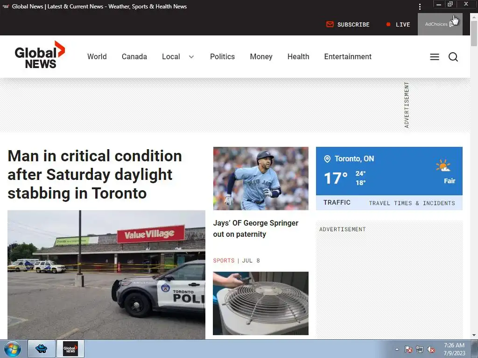Click the SUBSCRIBE link
The width and height of the screenshot is (478, 358).
(x=353, y=25)
